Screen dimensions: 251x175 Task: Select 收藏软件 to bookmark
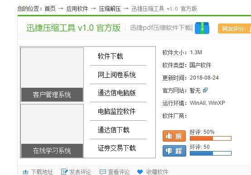(x=157, y=172)
